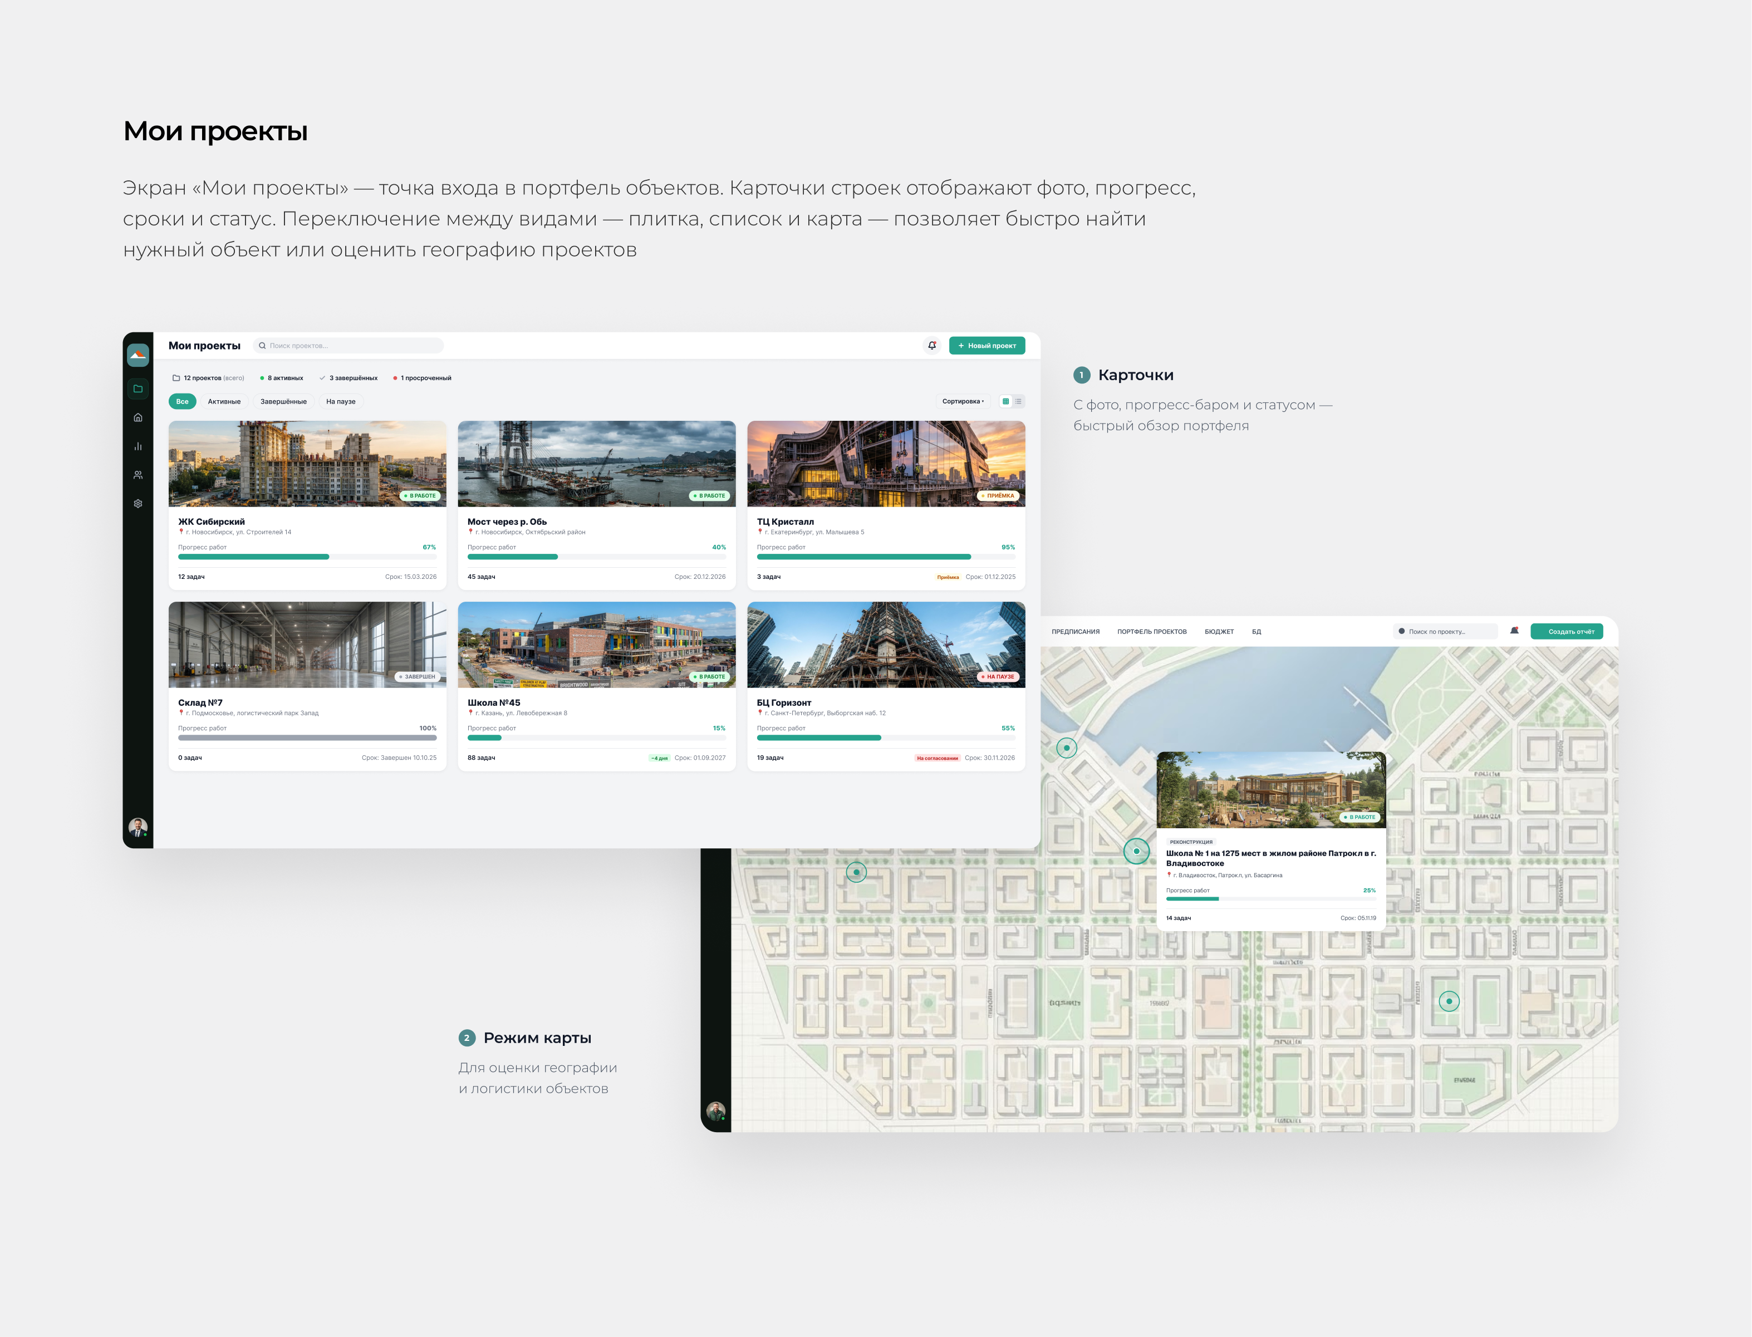Switch to grid tile view
1752x1337 pixels.
tap(1005, 401)
